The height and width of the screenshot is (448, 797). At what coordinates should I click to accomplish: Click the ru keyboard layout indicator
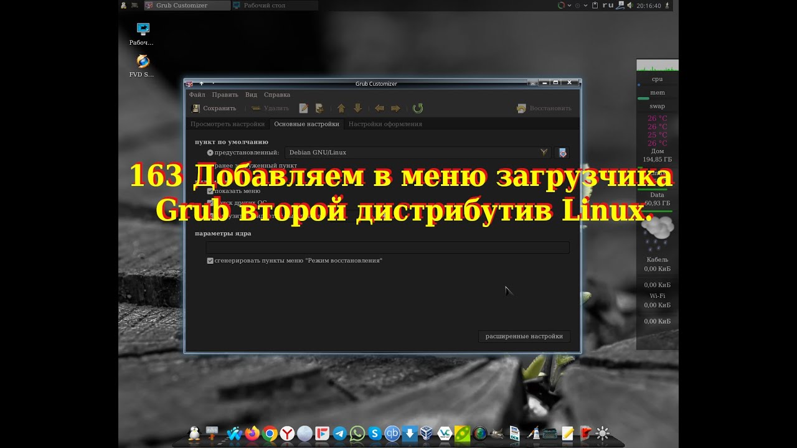(x=608, y=5)
